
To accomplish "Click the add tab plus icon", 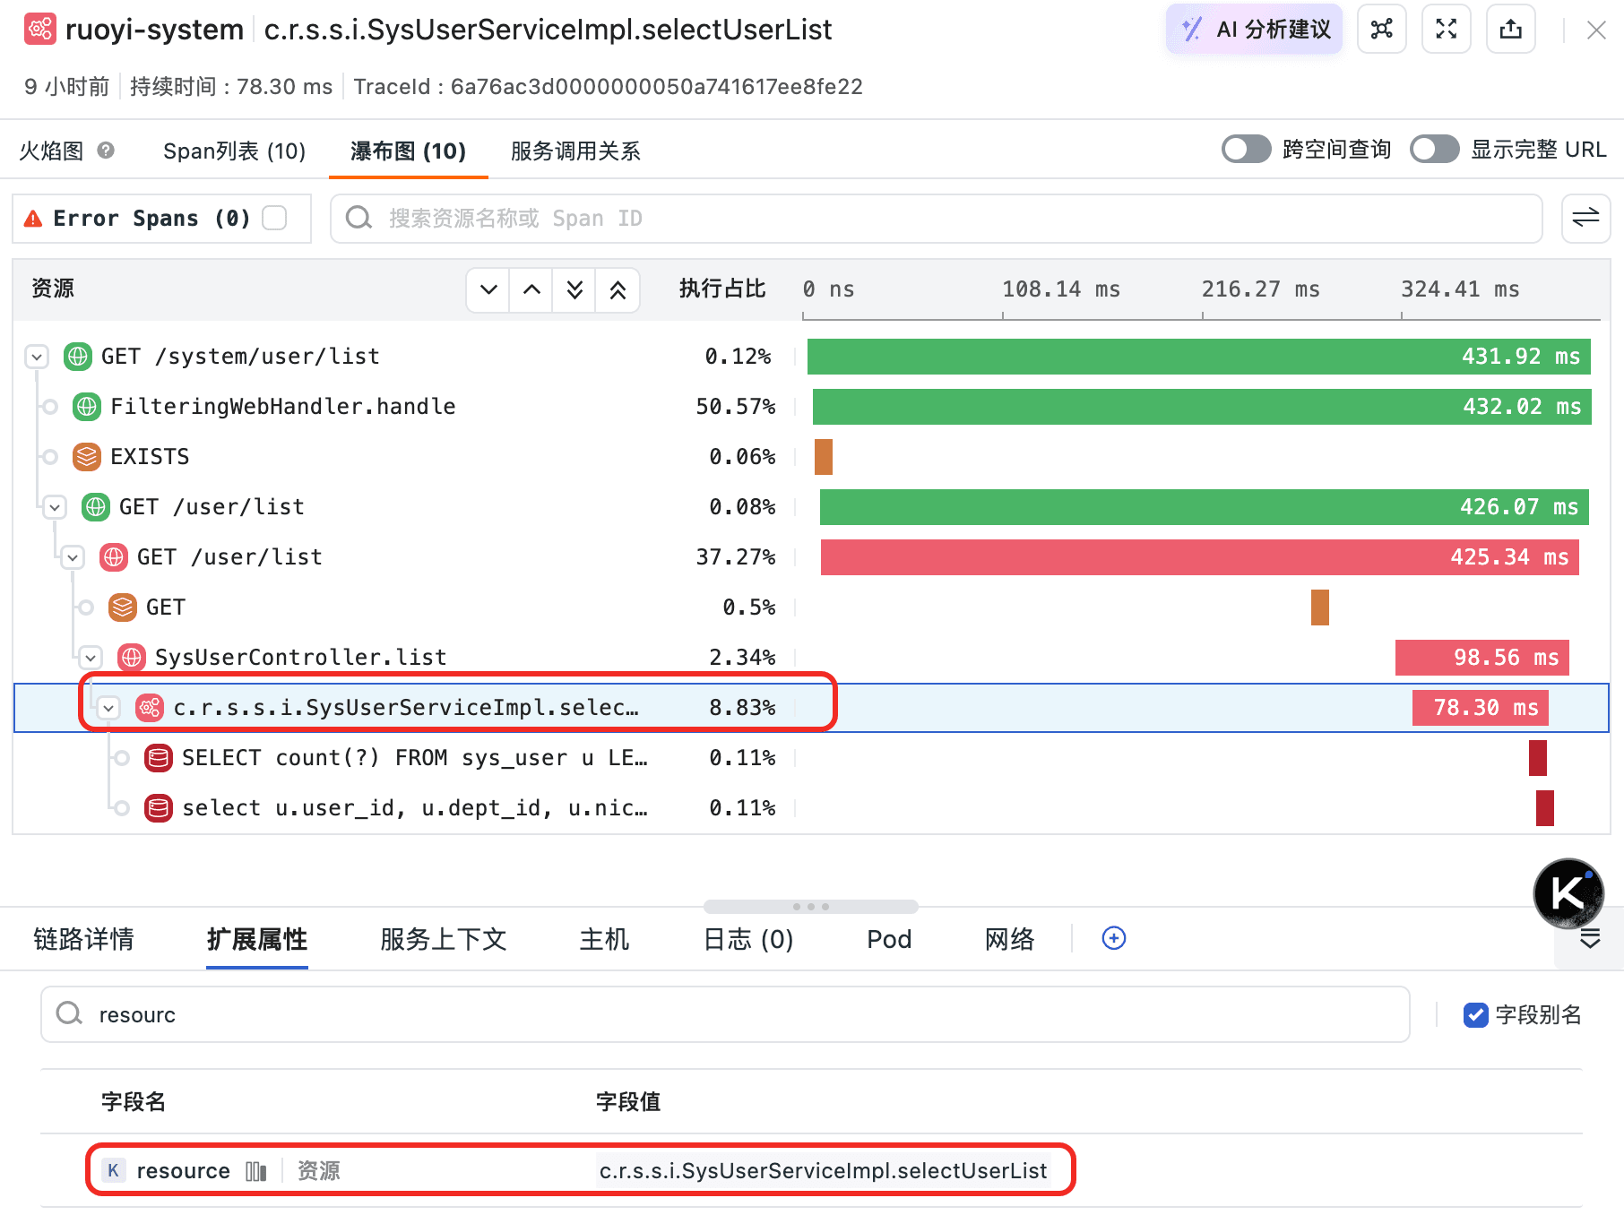I will [1113, 938].
